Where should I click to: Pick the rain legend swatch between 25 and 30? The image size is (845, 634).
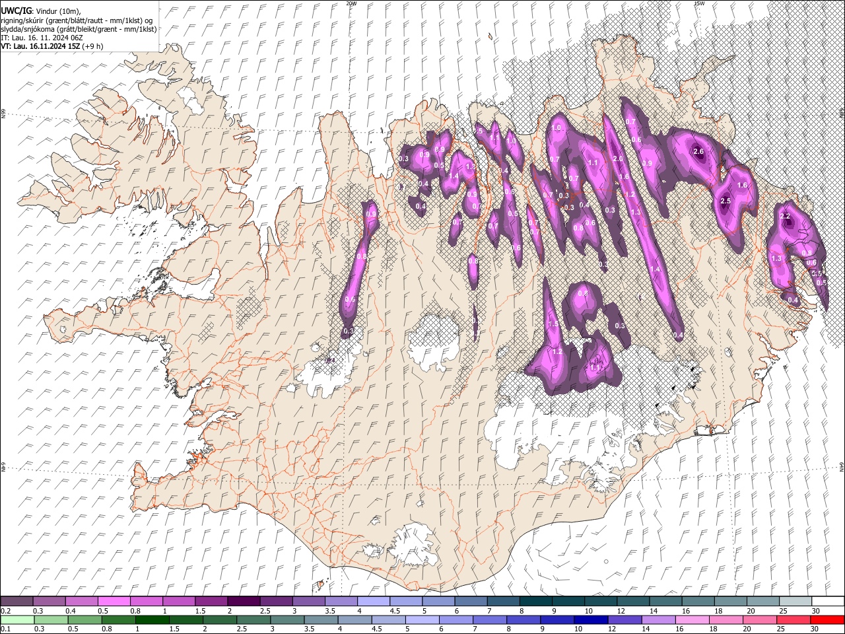[794, 619]
